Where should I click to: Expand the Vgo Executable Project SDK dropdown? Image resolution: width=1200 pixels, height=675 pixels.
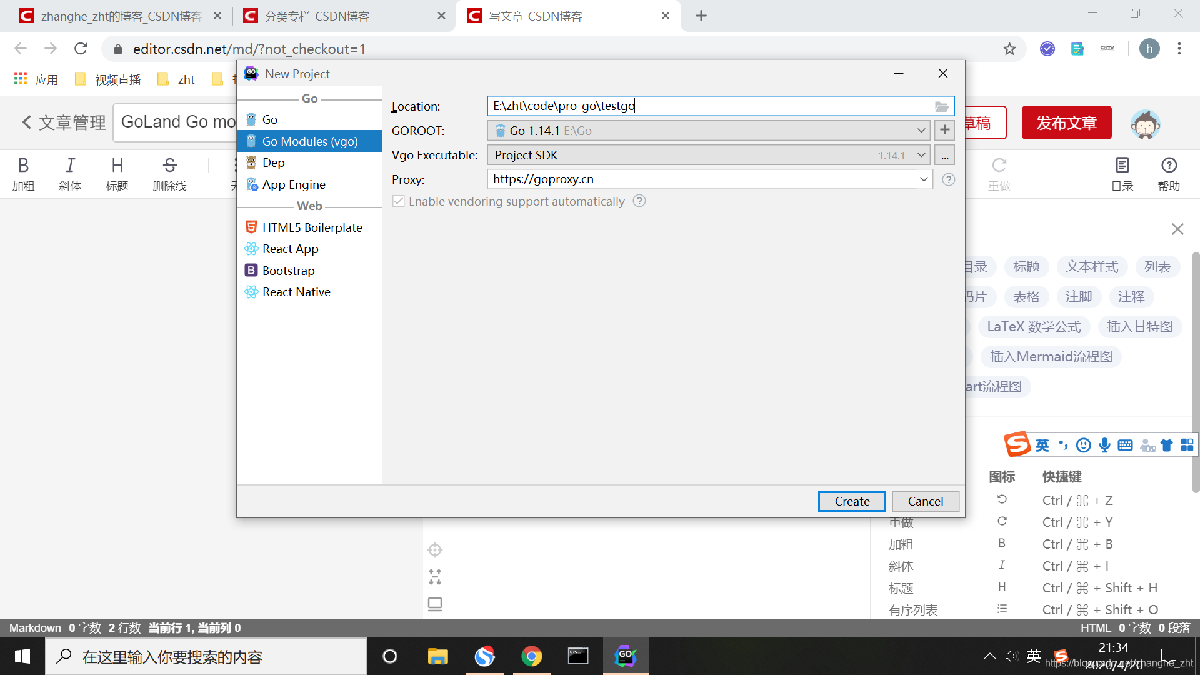pyautogui.click(x=921, y=155)
